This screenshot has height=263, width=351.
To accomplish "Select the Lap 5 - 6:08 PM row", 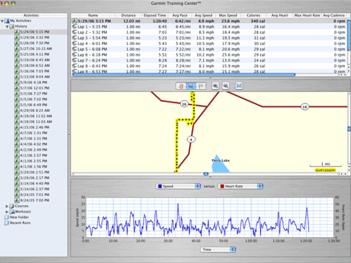I will tap(93, 49).
